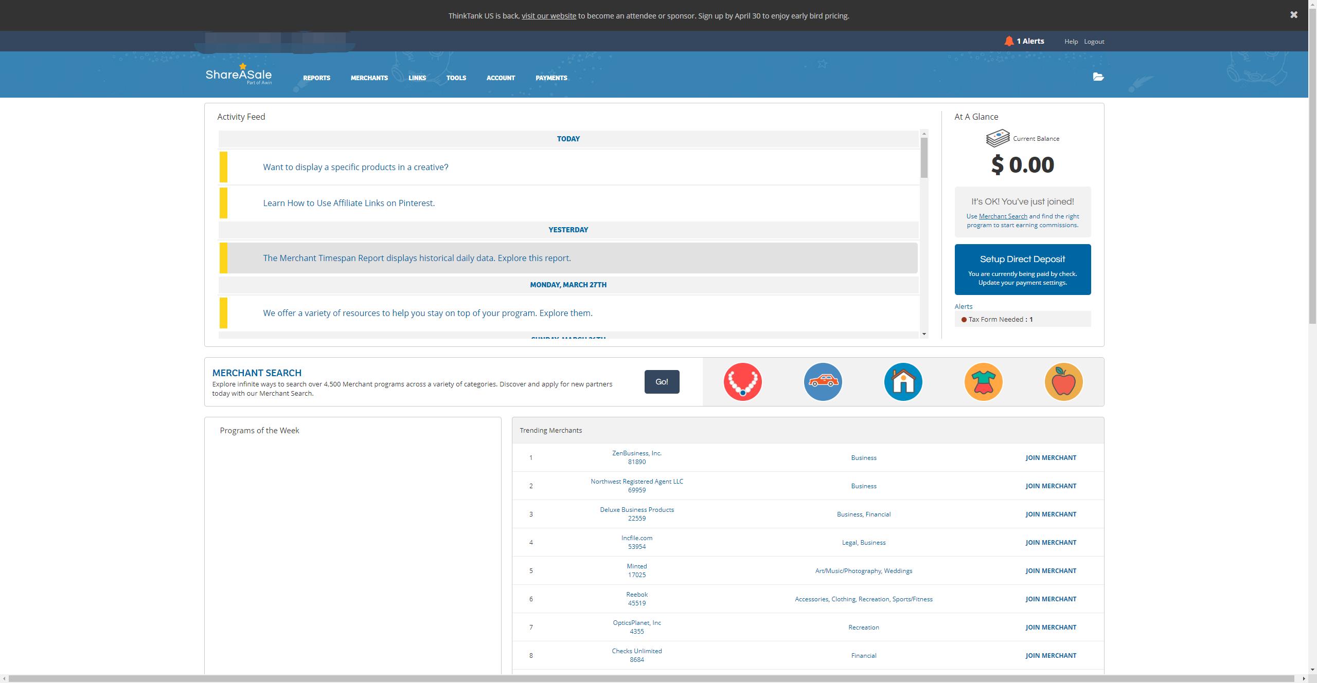Viewport: 1317px width, 683px height.
Task: Click the ShareASale logo
Action: (239, 74)
